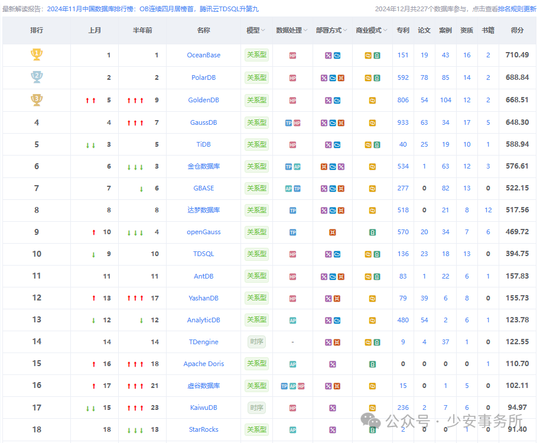Image resolution: width=540 pixels, height=443 pixels.
Task: Click Apache Doris's green business model icon
Action: coord(372,364)
